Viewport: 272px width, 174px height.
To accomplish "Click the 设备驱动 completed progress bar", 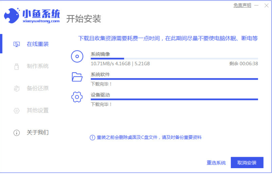I will tap(174, 99).
